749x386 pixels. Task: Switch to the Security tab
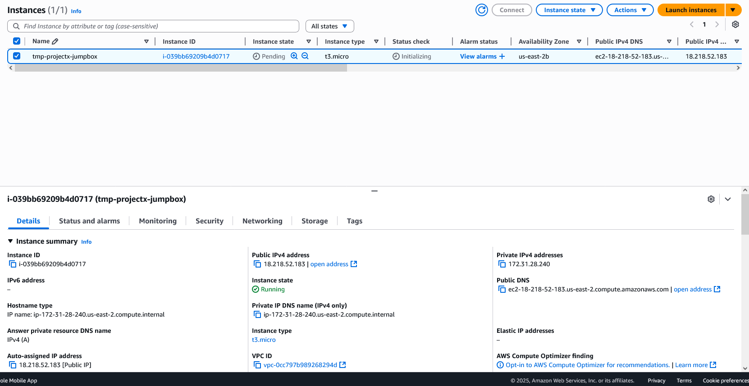point(209,221)
